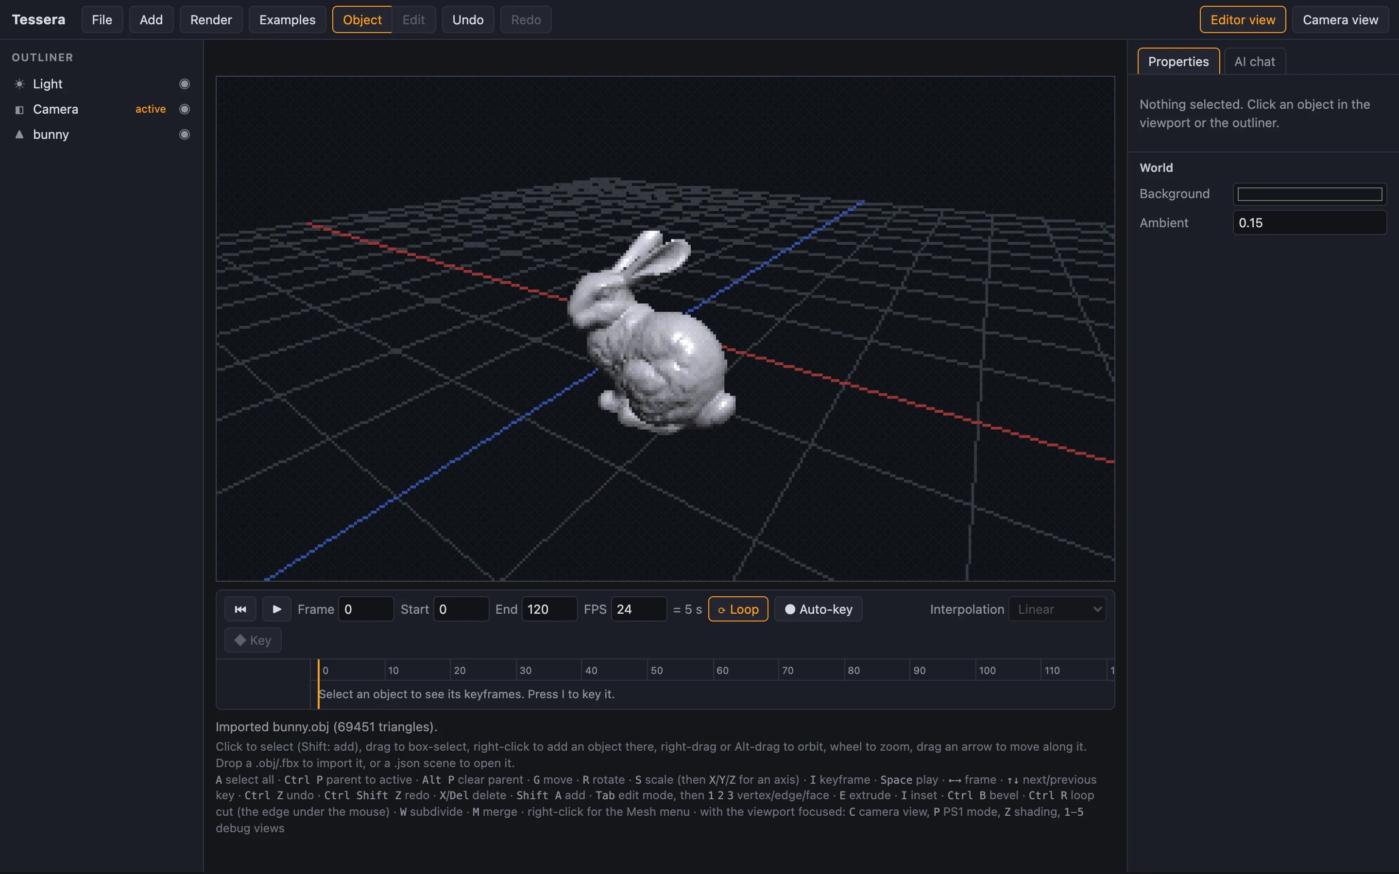Click the Ambient value field
The width and height of the screenshot is (1399, 874).
[1310, 222]
